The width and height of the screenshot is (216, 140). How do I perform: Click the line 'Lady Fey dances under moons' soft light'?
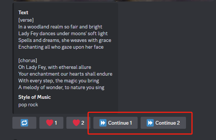pos(63,34)
